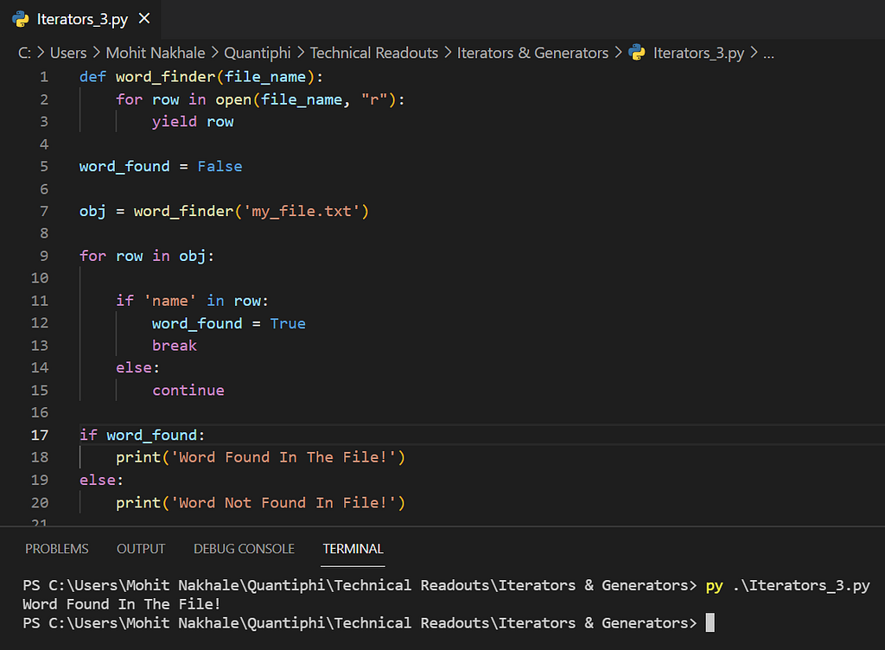Open the PROBLEMS panel tab
The height and width of the screenshot is (650, 885).
(x=56, y=548)
